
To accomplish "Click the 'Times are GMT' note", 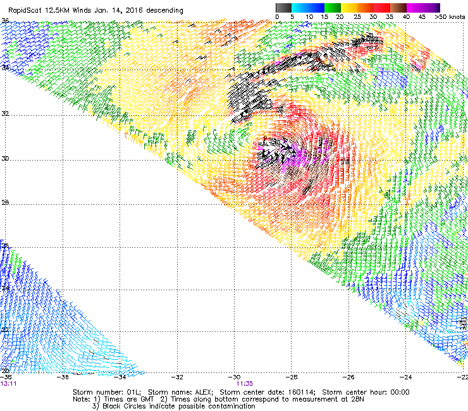I will pyautogui.click(x=129, y=400).
